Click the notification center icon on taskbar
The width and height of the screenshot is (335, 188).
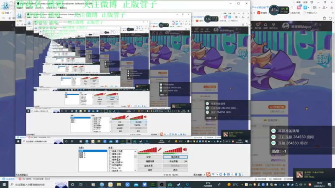(330, 185)
